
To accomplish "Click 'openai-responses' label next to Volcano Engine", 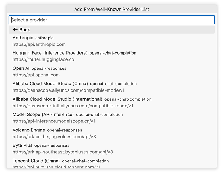I will (65, 130).
